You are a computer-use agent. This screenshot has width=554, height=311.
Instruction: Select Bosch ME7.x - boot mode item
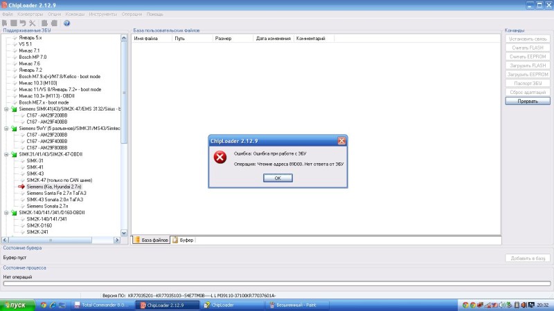(x=44, y=102)
